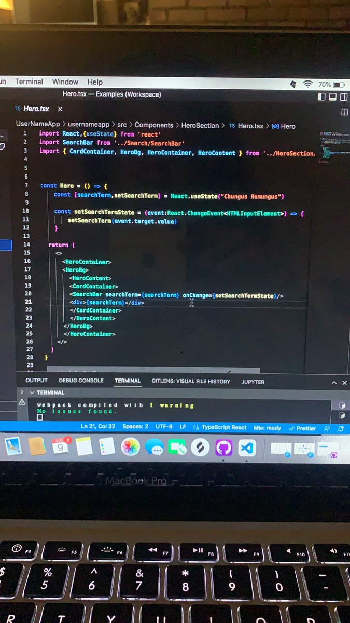Select the second terminal instance icon
The image size is (350, 623).
342,415
